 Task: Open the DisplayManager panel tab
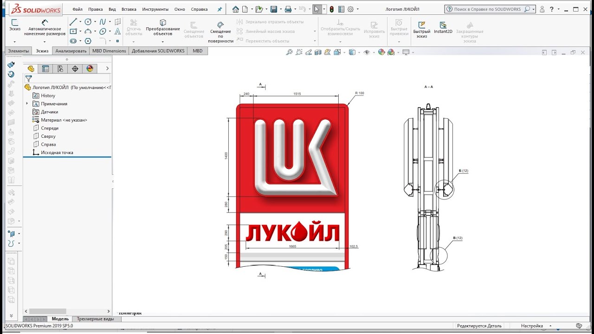[x=90, y=69]
